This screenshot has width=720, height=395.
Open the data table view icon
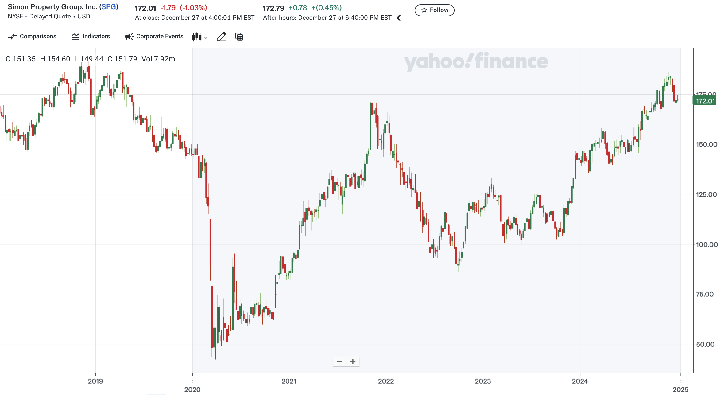[239, 37]
